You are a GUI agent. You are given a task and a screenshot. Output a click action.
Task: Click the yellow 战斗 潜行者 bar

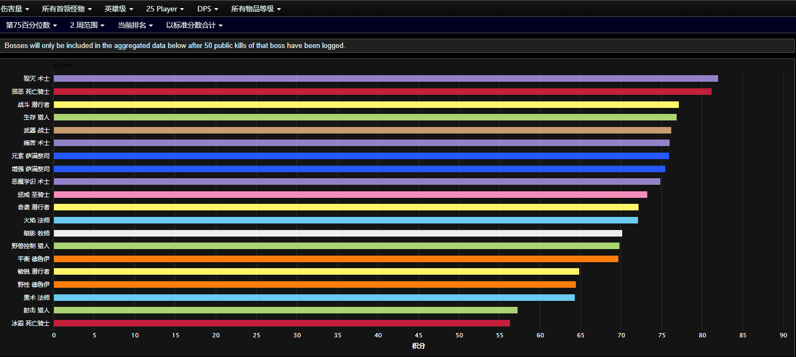[x=366, y=105]
